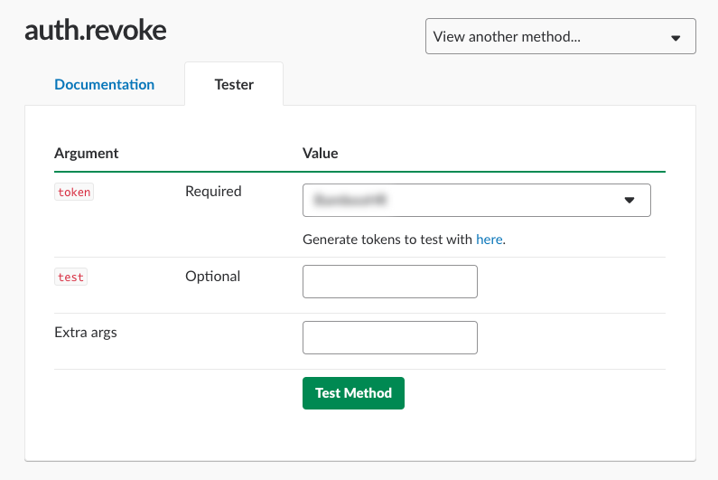718x480 pixels.
Task: Click the red 'token' argument label
Action: click(74, 192)
